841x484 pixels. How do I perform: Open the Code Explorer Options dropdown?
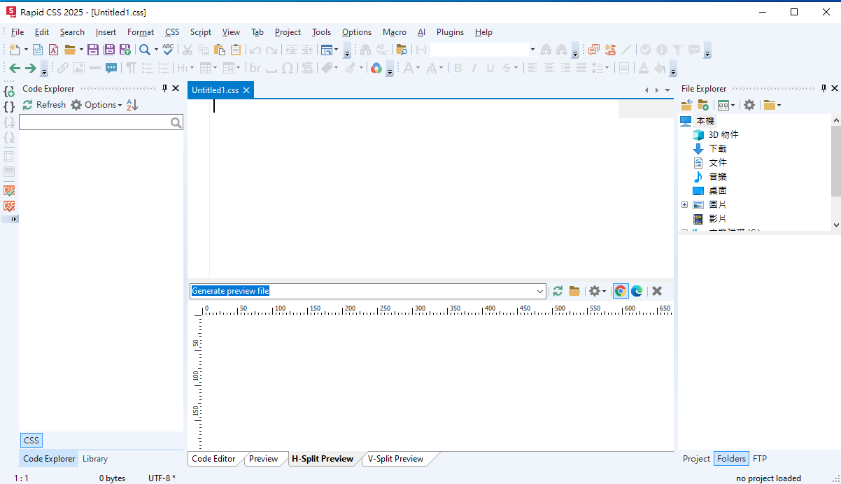102,105
